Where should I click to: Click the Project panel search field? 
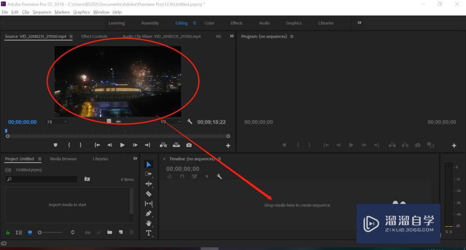(x=41, y=179)
